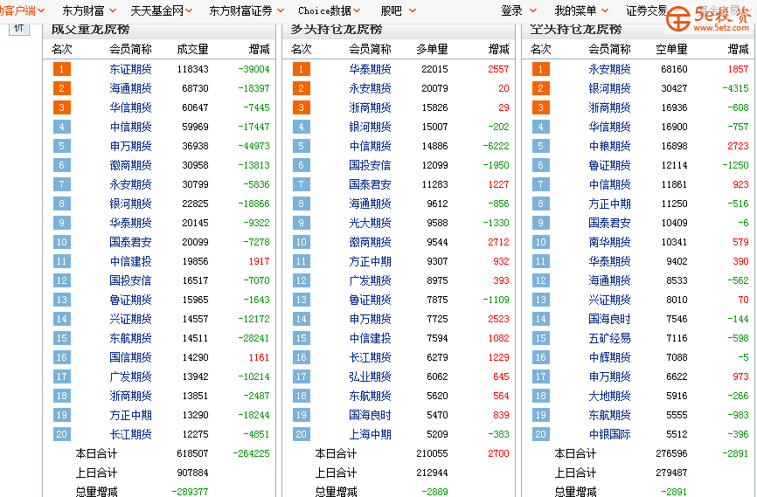Viewport: 757px width, 497px height.
Task: Click 多单量 column header
Action: (x=432, y=49)
